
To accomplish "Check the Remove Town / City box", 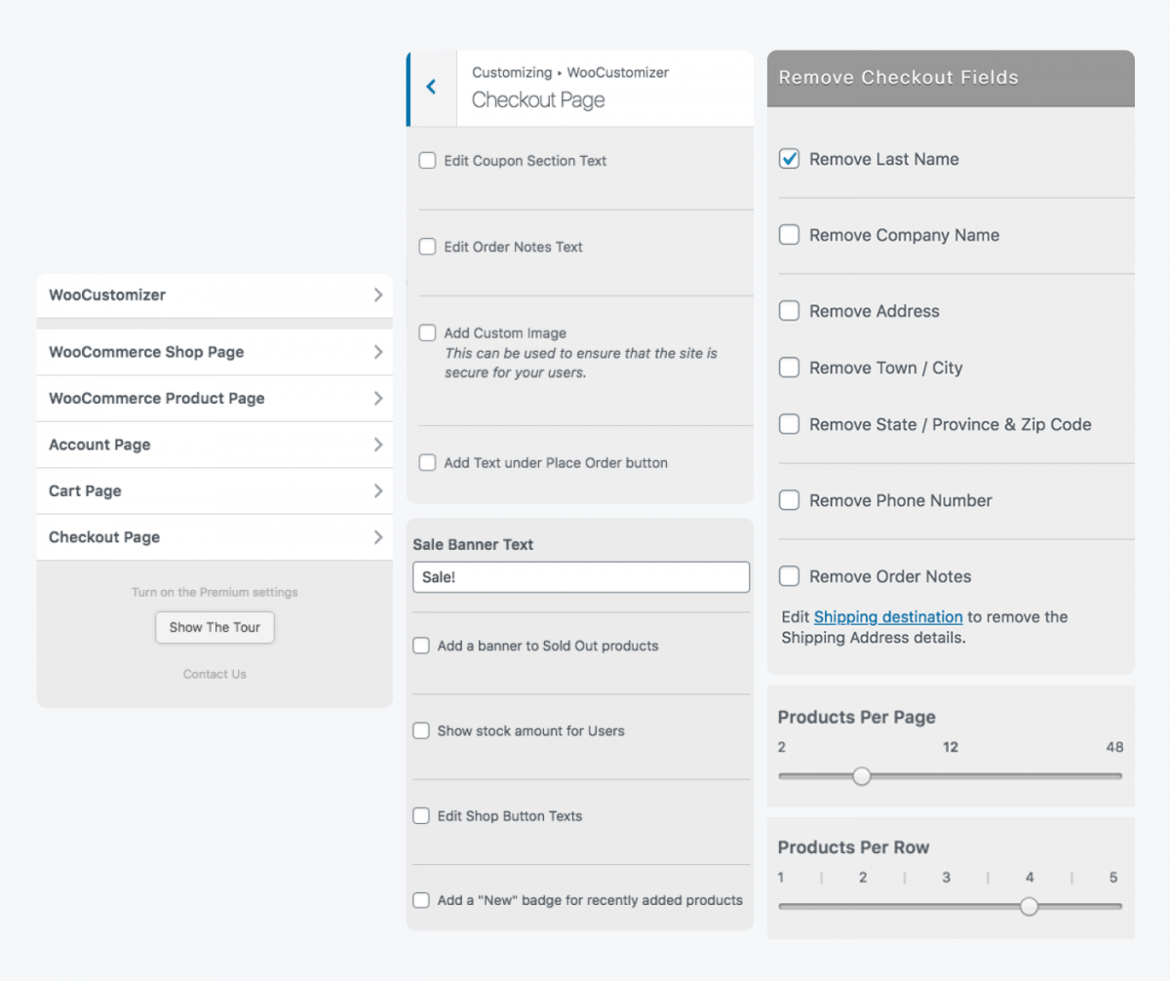I will click(x=790, y=368).
